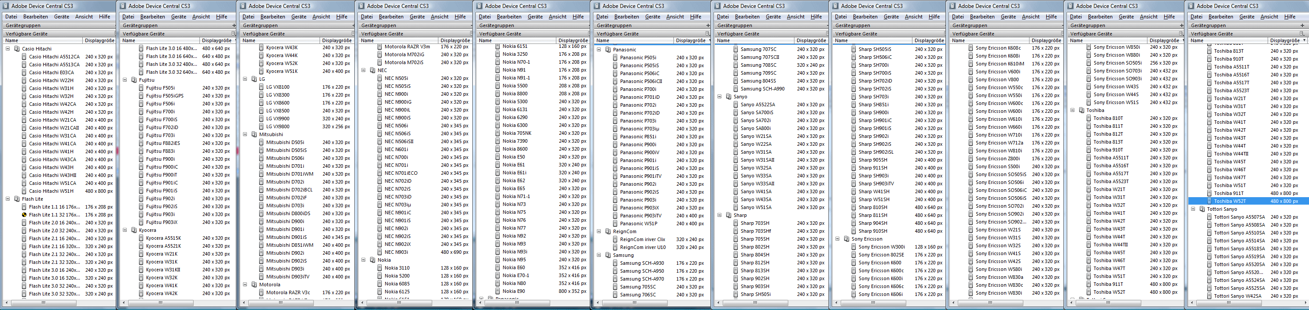The image size is (1309, 310).
Task: Click the phone icon beside LG VX9800
Action: pos(261,126)
